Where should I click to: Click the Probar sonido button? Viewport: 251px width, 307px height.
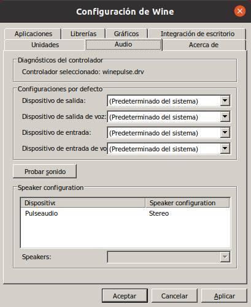click(45, 172)
